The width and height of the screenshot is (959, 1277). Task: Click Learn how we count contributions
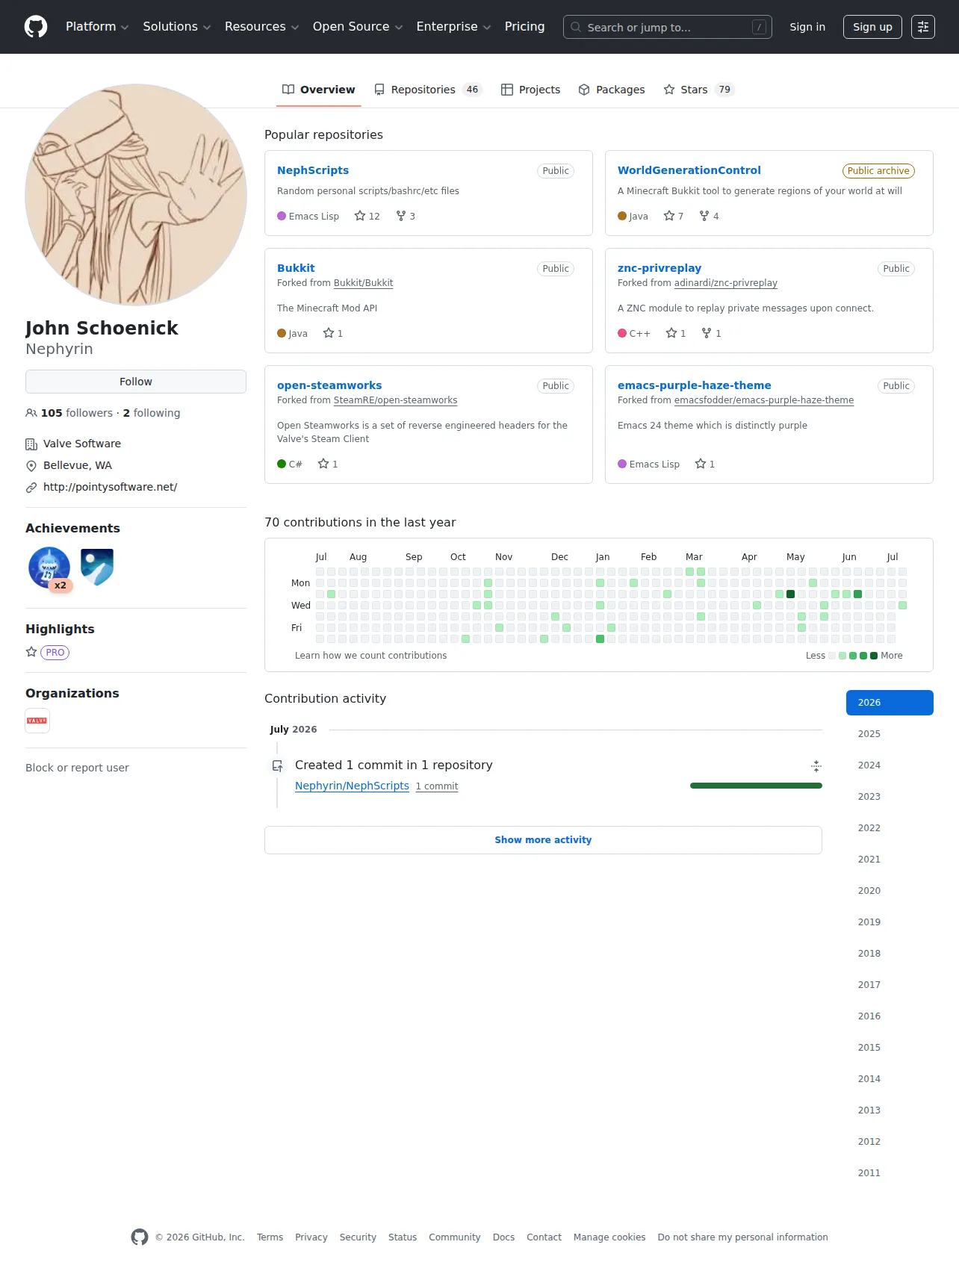coord(371,656)
